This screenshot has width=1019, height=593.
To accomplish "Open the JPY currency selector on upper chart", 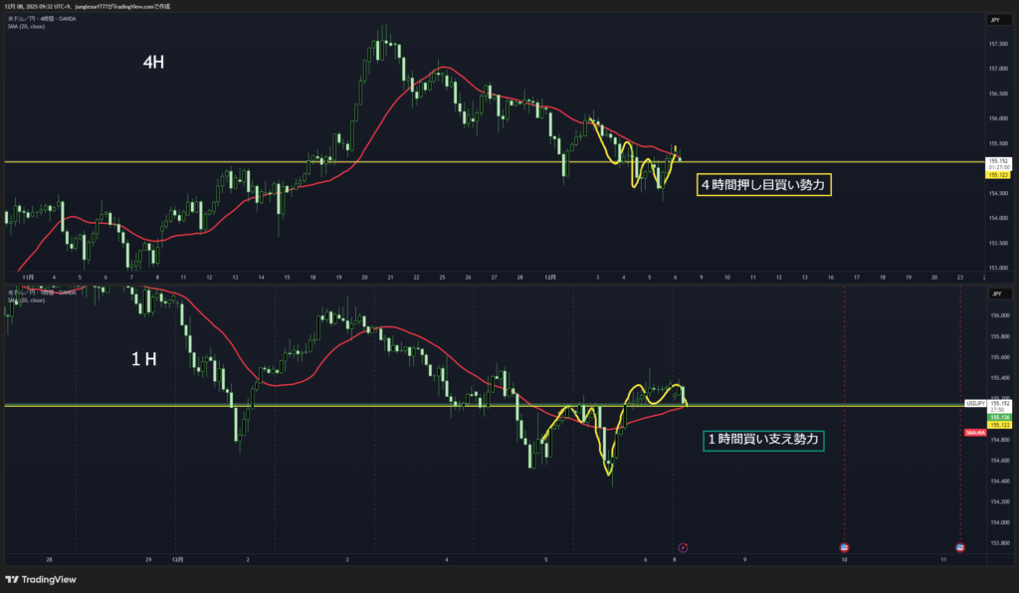I will (x=995, y=20).
